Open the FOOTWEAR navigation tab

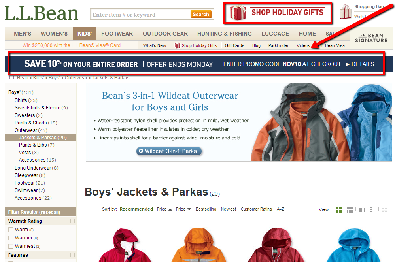pyautogui.click(x=117, y=34)
